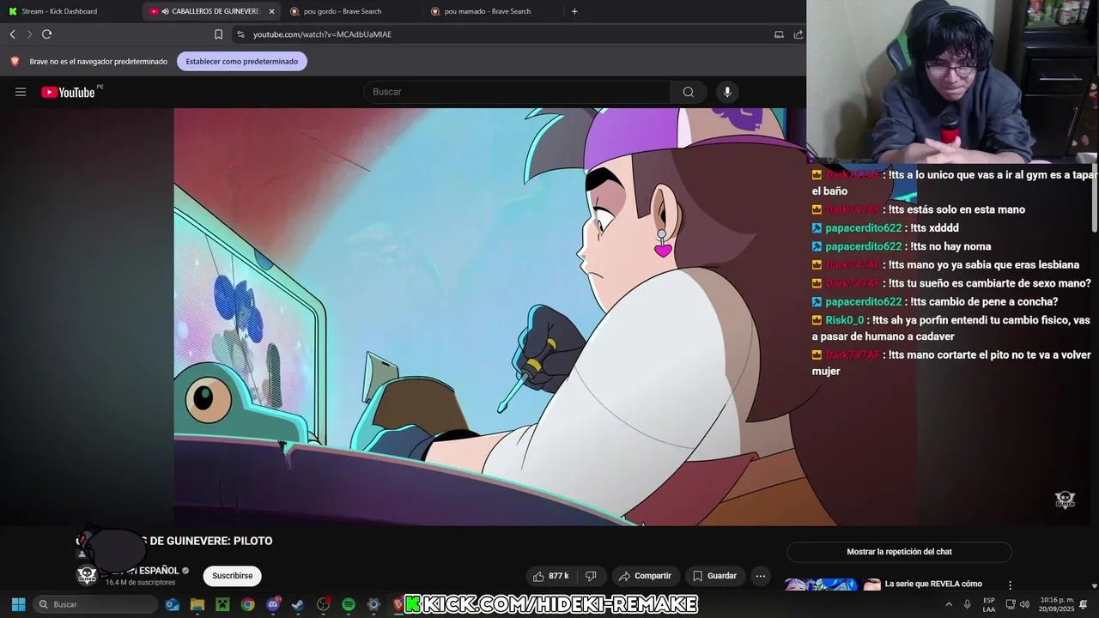1099x618 pixels.
Task: Focus the YouTube Buscar search field
Action: coord(518,92)
